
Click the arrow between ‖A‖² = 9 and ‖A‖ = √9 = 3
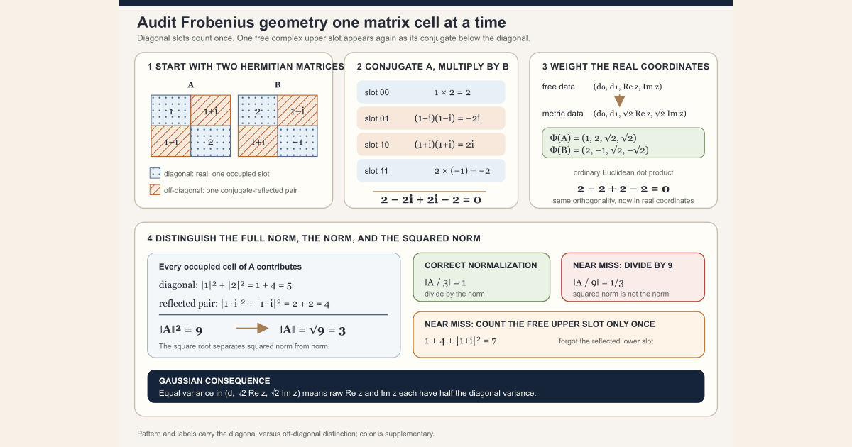(252, 329)
